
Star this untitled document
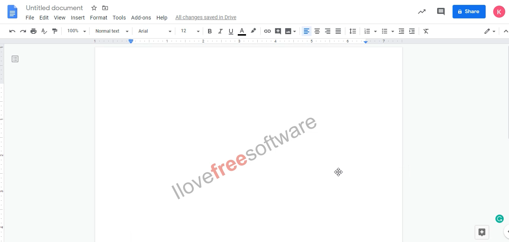tap(94, 8)
